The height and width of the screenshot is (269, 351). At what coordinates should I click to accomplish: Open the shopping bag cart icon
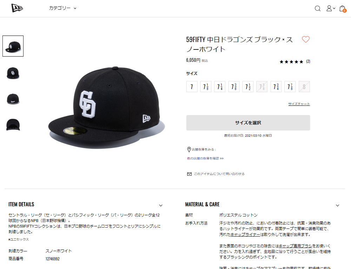(x=343, y=8)
